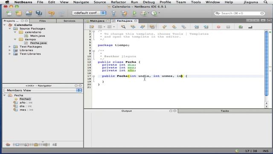The height and width of the screenshot is (154, 273).
Task: Click the Undo arrow in main toolbar
Action: coord(51,13)
